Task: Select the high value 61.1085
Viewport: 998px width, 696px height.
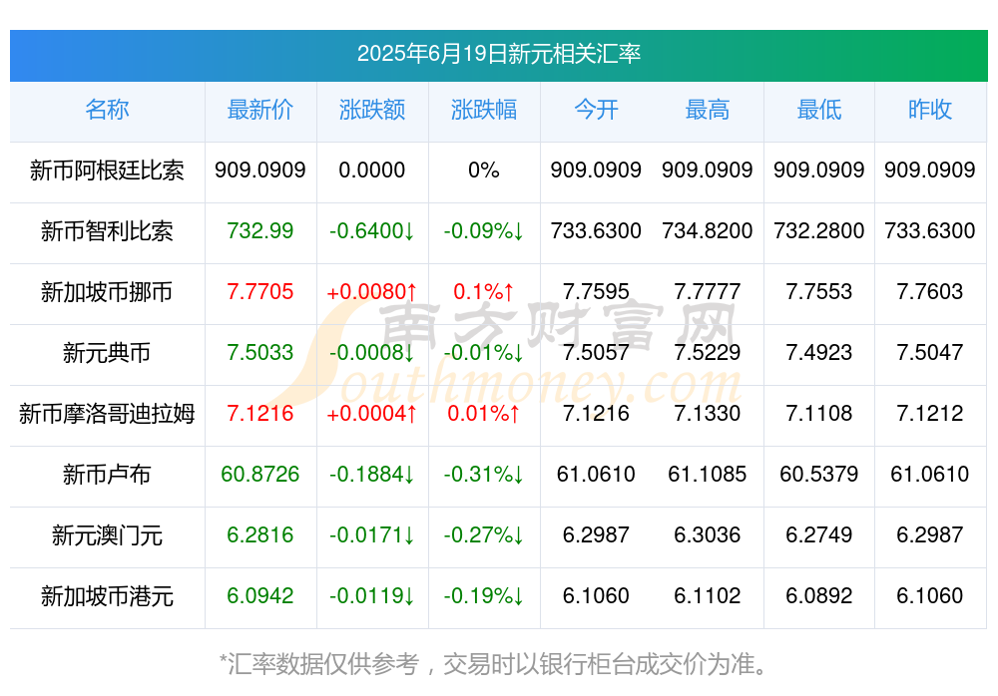Action: click(x=708, y=474)
